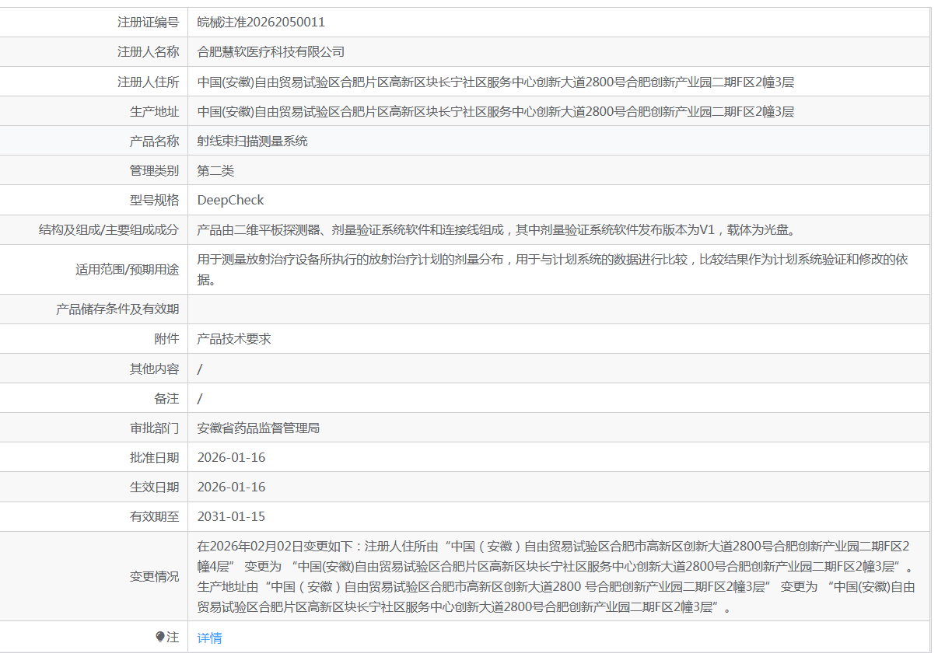Viewport: 945px width, 664px height.
Task: Click the registrant name 合肥慧软医疗科技有限公司
Action: click(x=271, y=52)
